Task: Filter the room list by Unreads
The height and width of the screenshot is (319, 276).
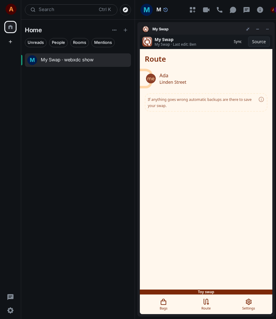Action: [36, 43]
